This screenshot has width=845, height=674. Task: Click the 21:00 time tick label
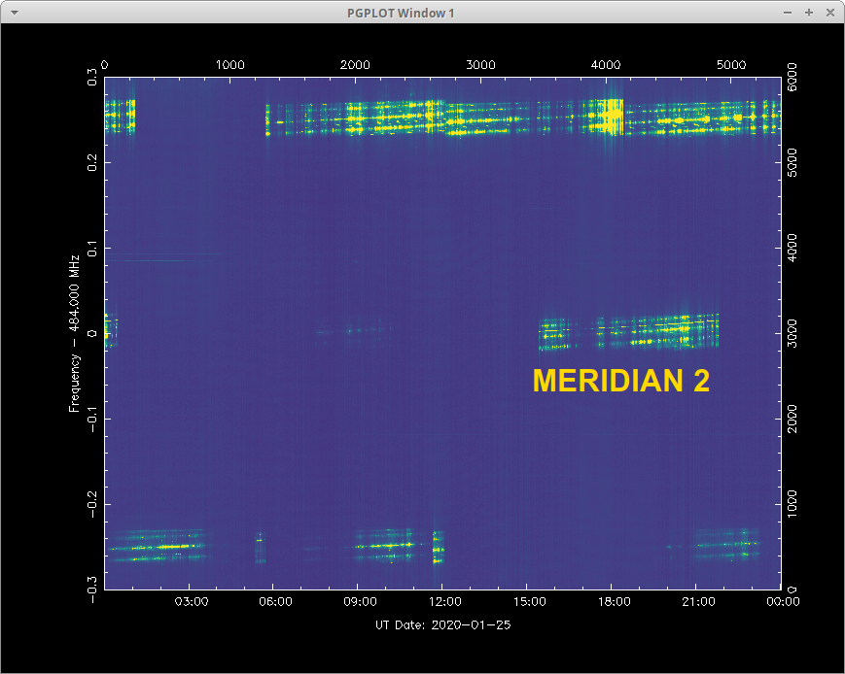point(698,601)
